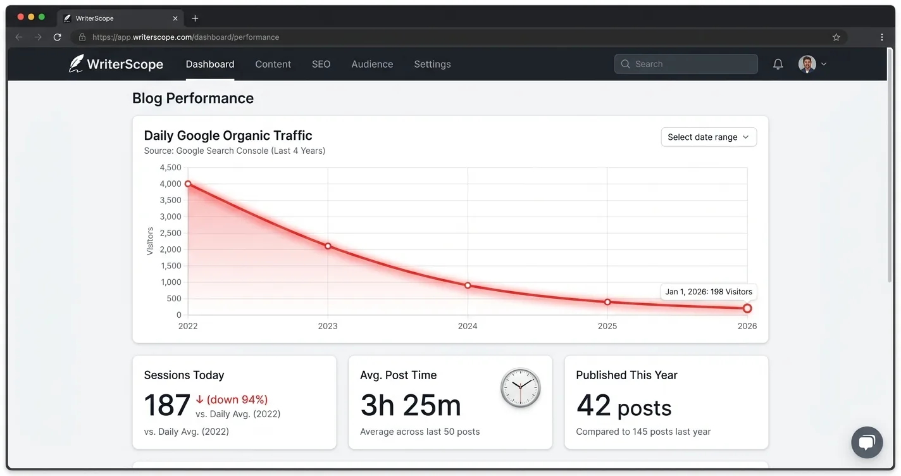Click the Dashboard nav item
The image size is (901, 476).
pyautogui.click(x=209, y=64)
